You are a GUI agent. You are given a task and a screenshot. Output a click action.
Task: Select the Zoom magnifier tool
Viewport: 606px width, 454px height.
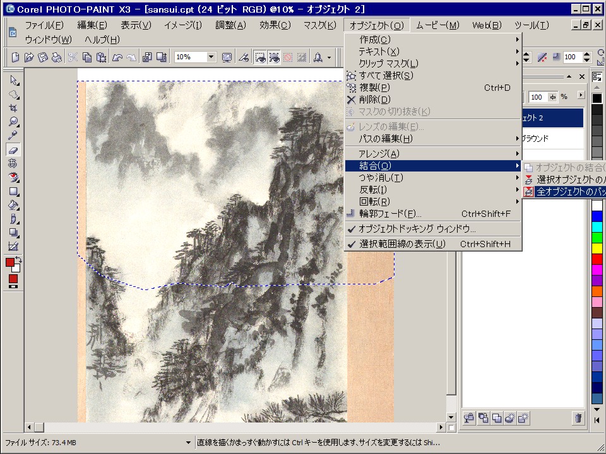(x=13, y=122)
